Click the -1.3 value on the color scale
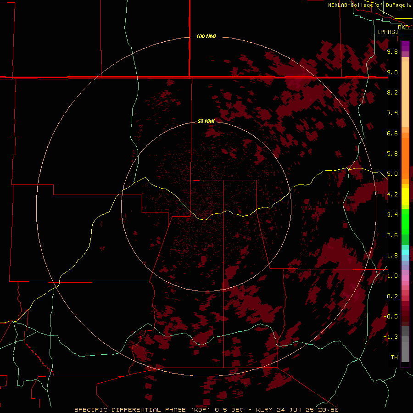 pyautogui.click(x=391, y=337)
